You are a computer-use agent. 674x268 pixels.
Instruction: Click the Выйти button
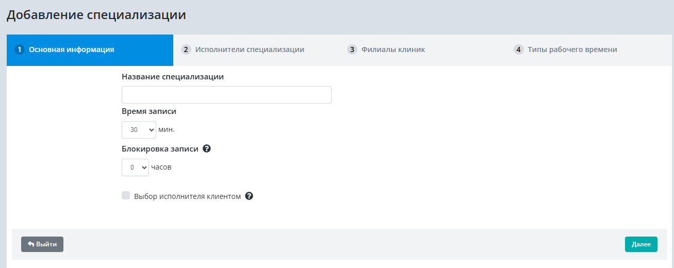(42, 244)
